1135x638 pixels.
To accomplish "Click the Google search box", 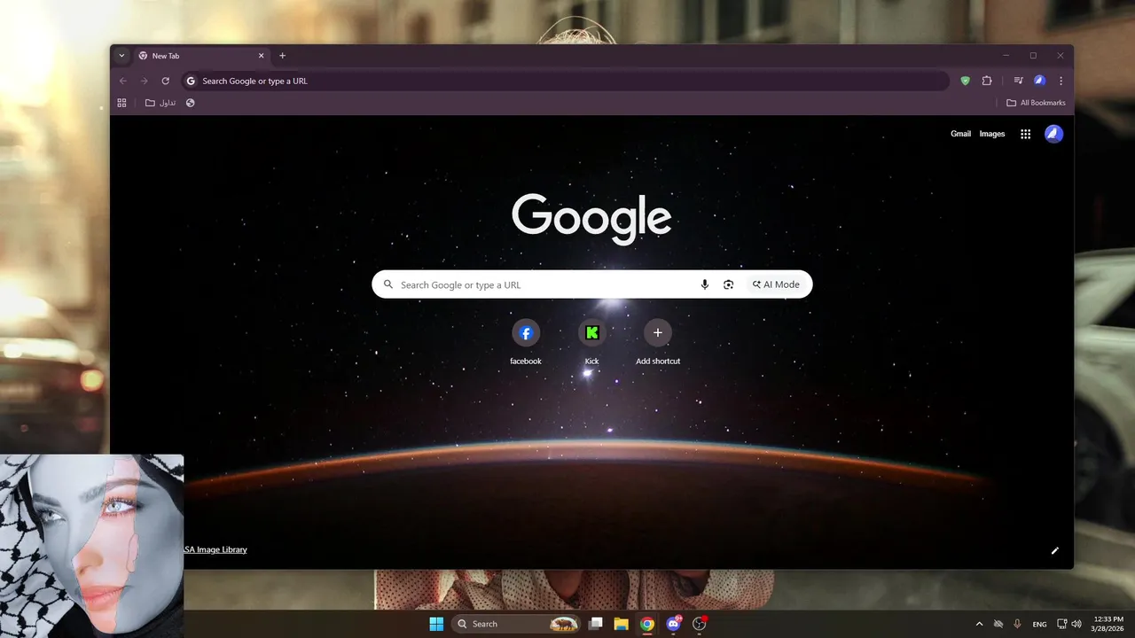I will pyautogui.click(x=592, y=284).
